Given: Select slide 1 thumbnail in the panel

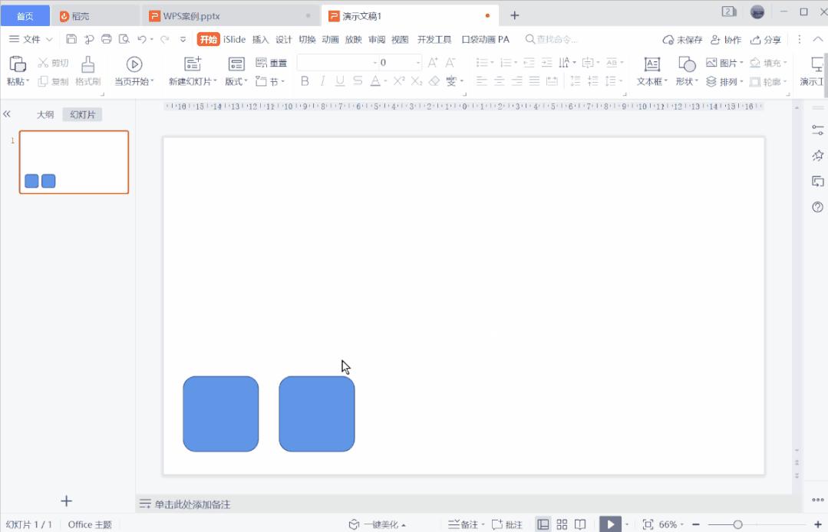Looking at the screenshot, I should tap(73, 162).
